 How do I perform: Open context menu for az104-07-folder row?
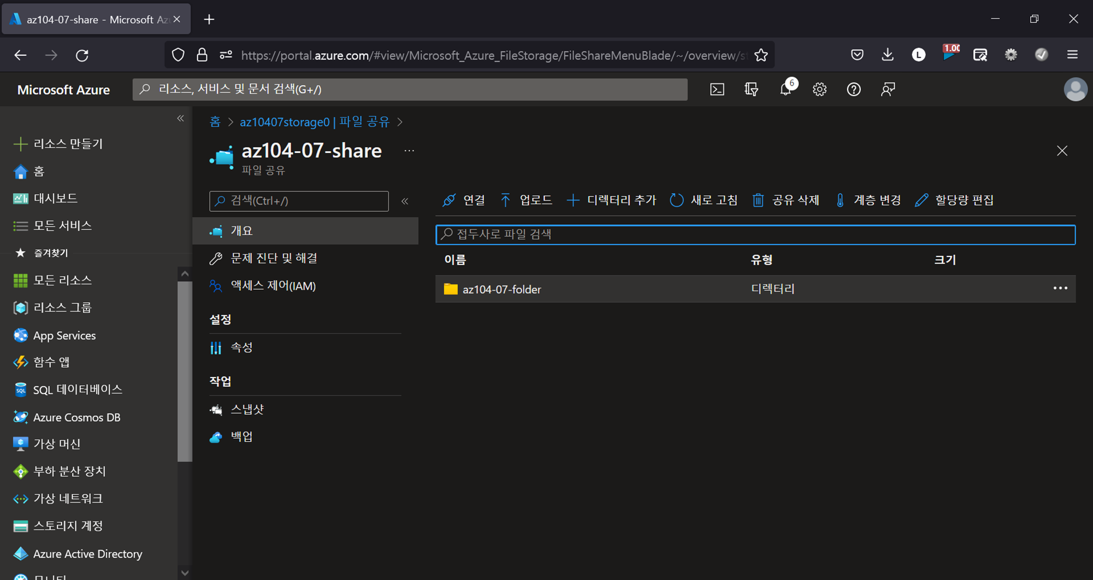tap(1060, 289)
